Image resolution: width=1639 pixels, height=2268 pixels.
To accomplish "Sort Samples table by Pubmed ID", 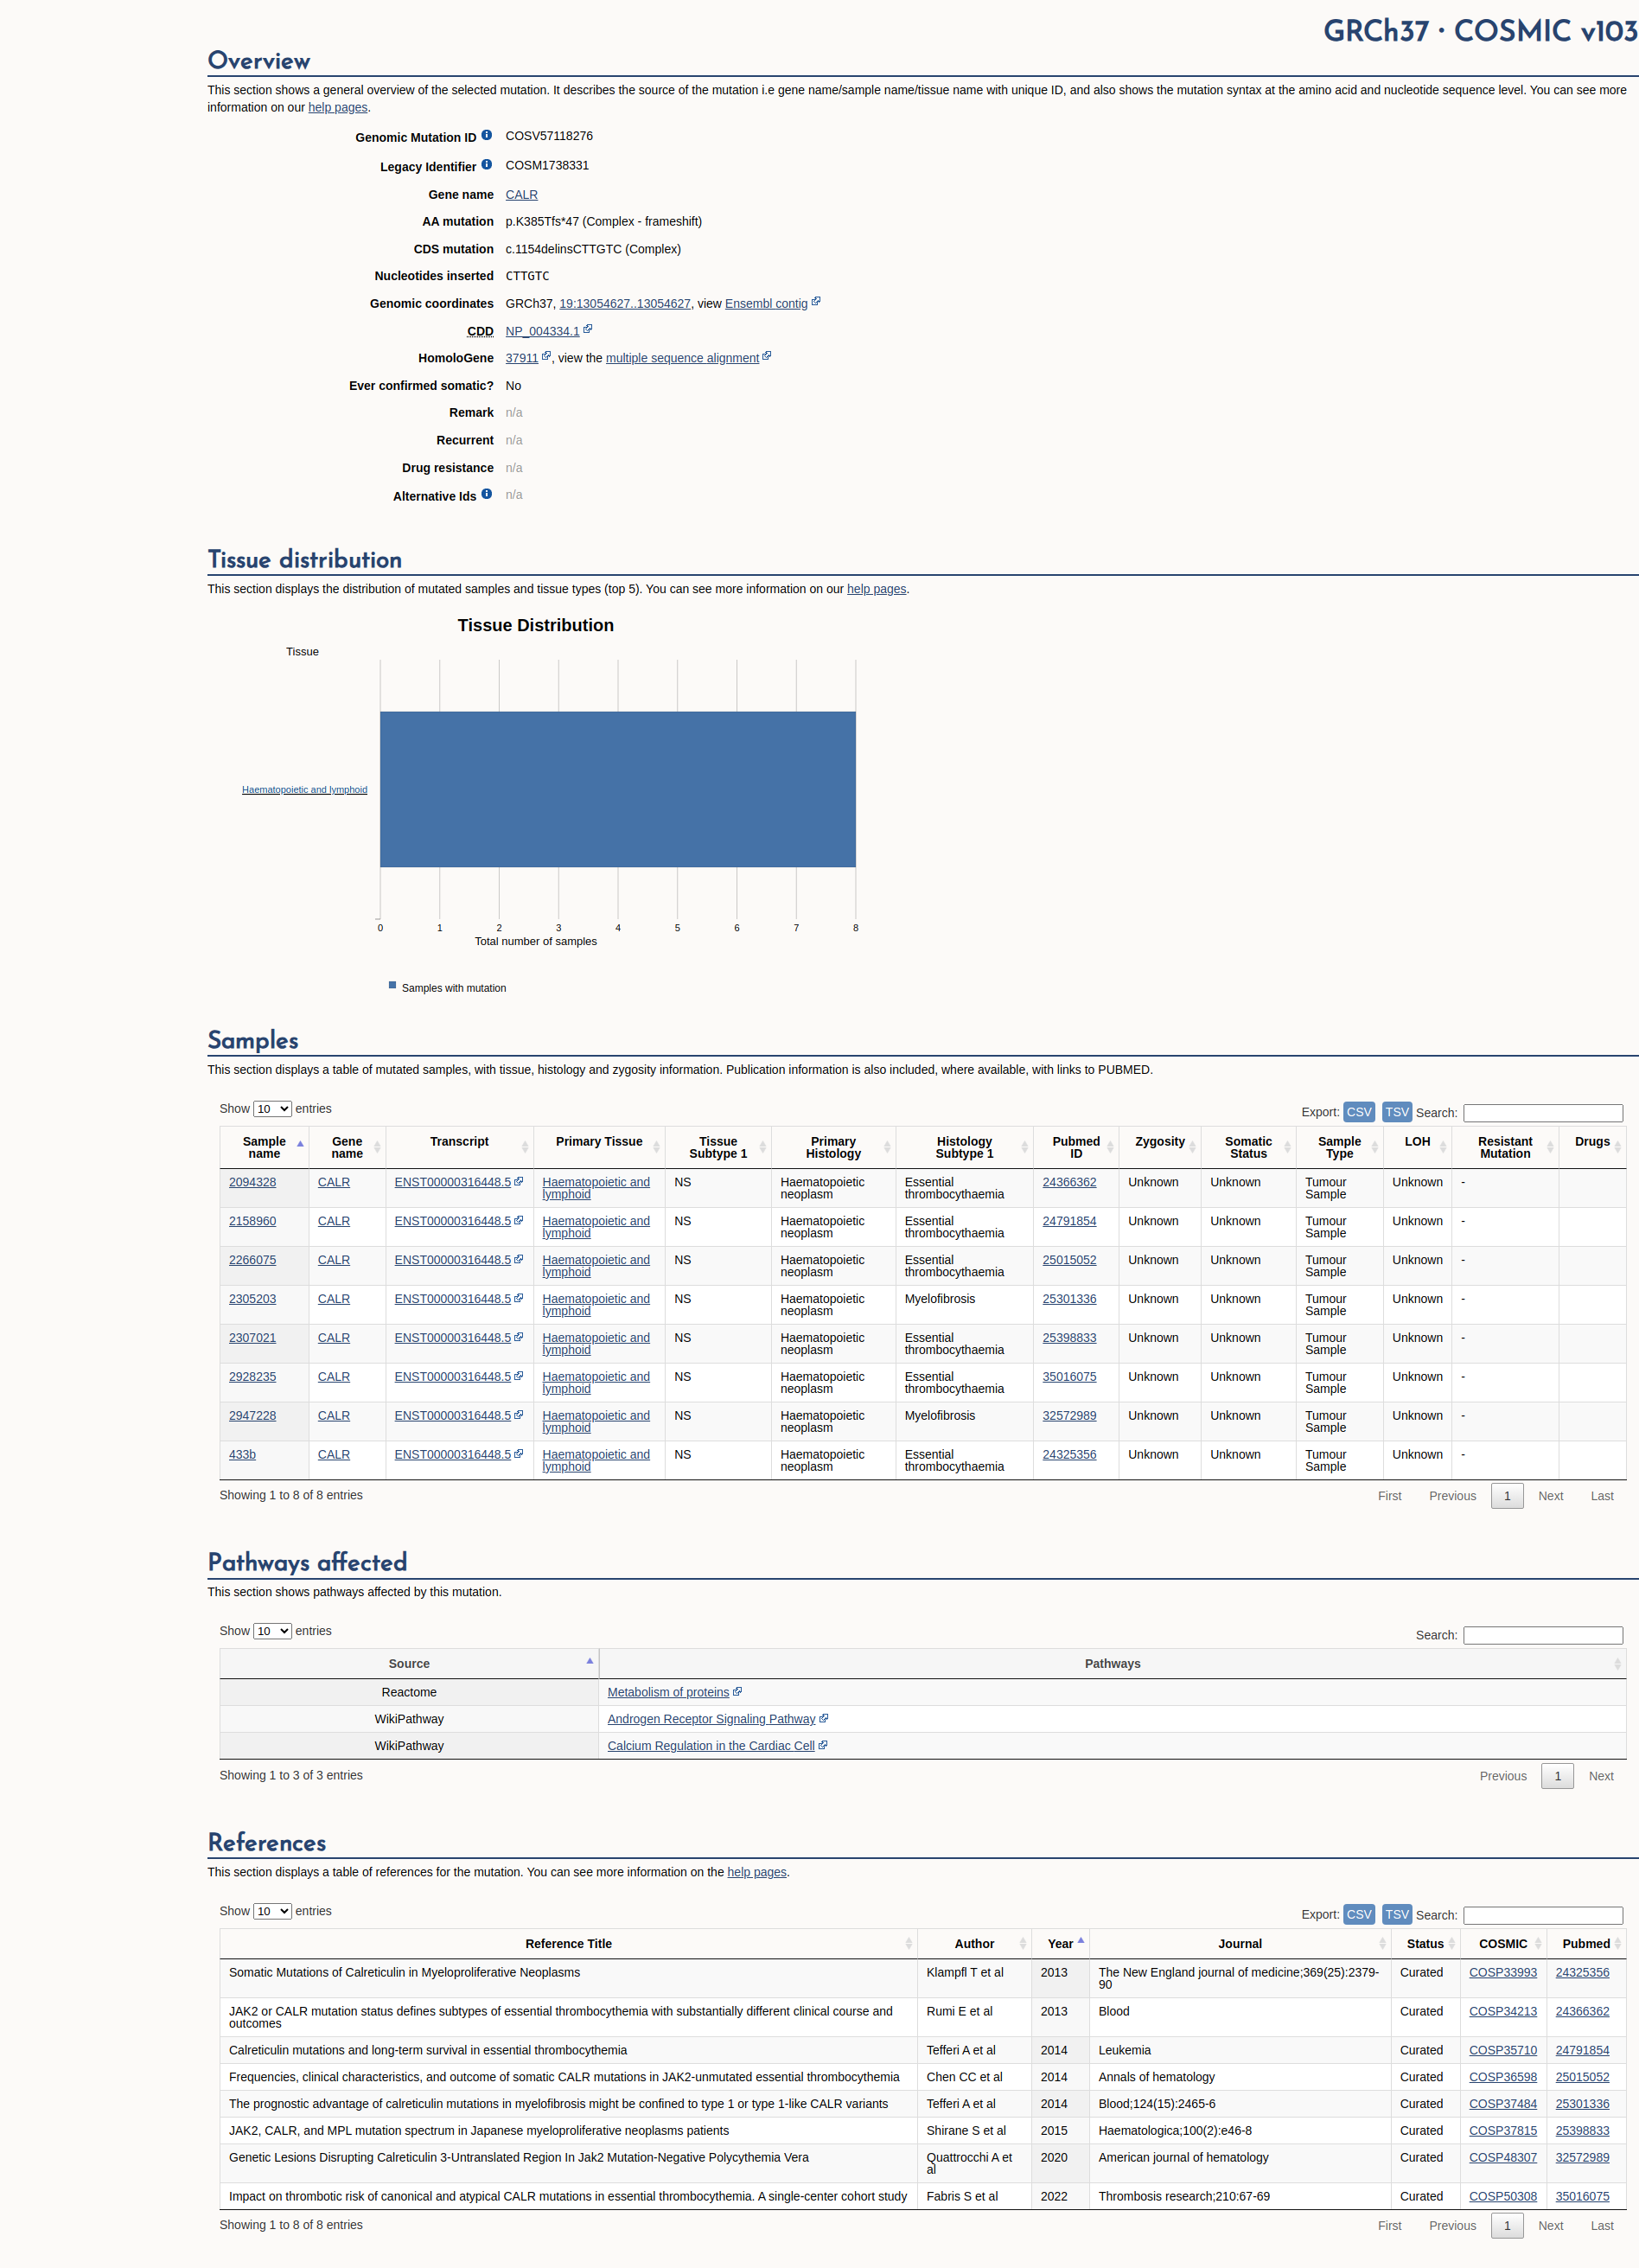I will pyautogui.click(x=1076, y=1148).
